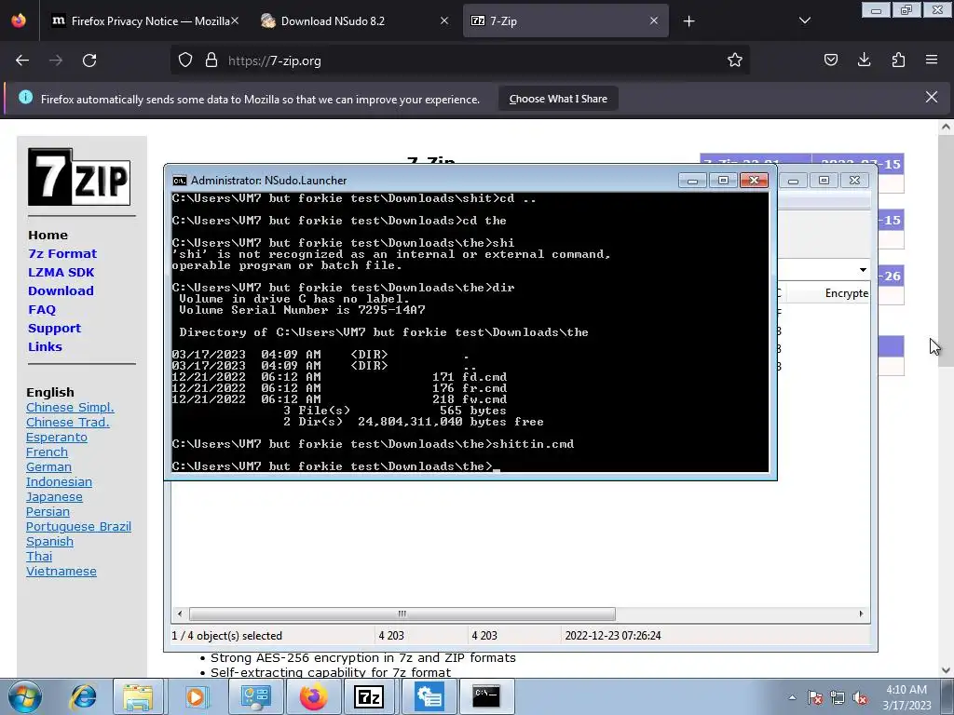The width and height of the screenshot is (954, 715).
Task: Switch language to German
Action: pyautogui.click(x=48, y=467)
